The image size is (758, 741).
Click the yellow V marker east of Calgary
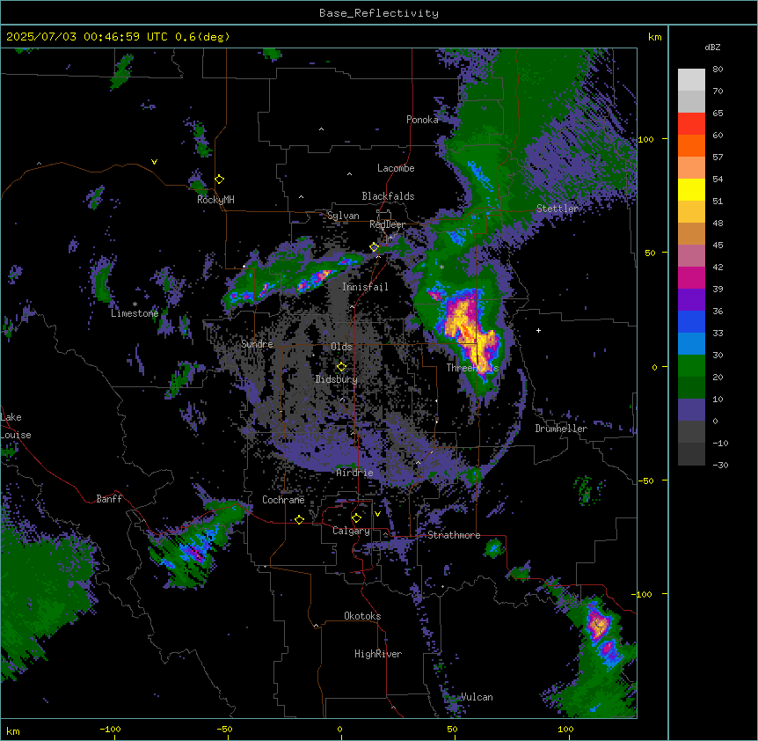coord(377,514)
